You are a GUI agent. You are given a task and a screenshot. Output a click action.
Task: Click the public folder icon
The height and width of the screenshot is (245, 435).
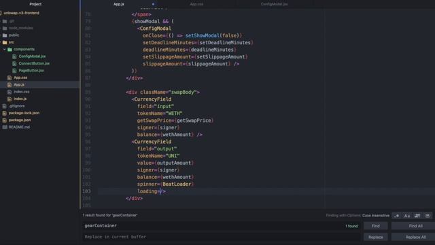5,35
